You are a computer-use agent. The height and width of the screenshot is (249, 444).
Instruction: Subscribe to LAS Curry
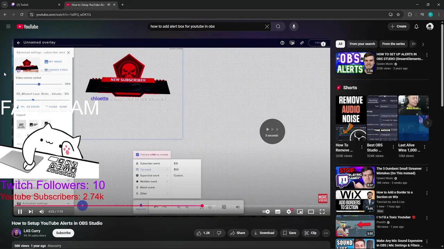pos(63,233)
